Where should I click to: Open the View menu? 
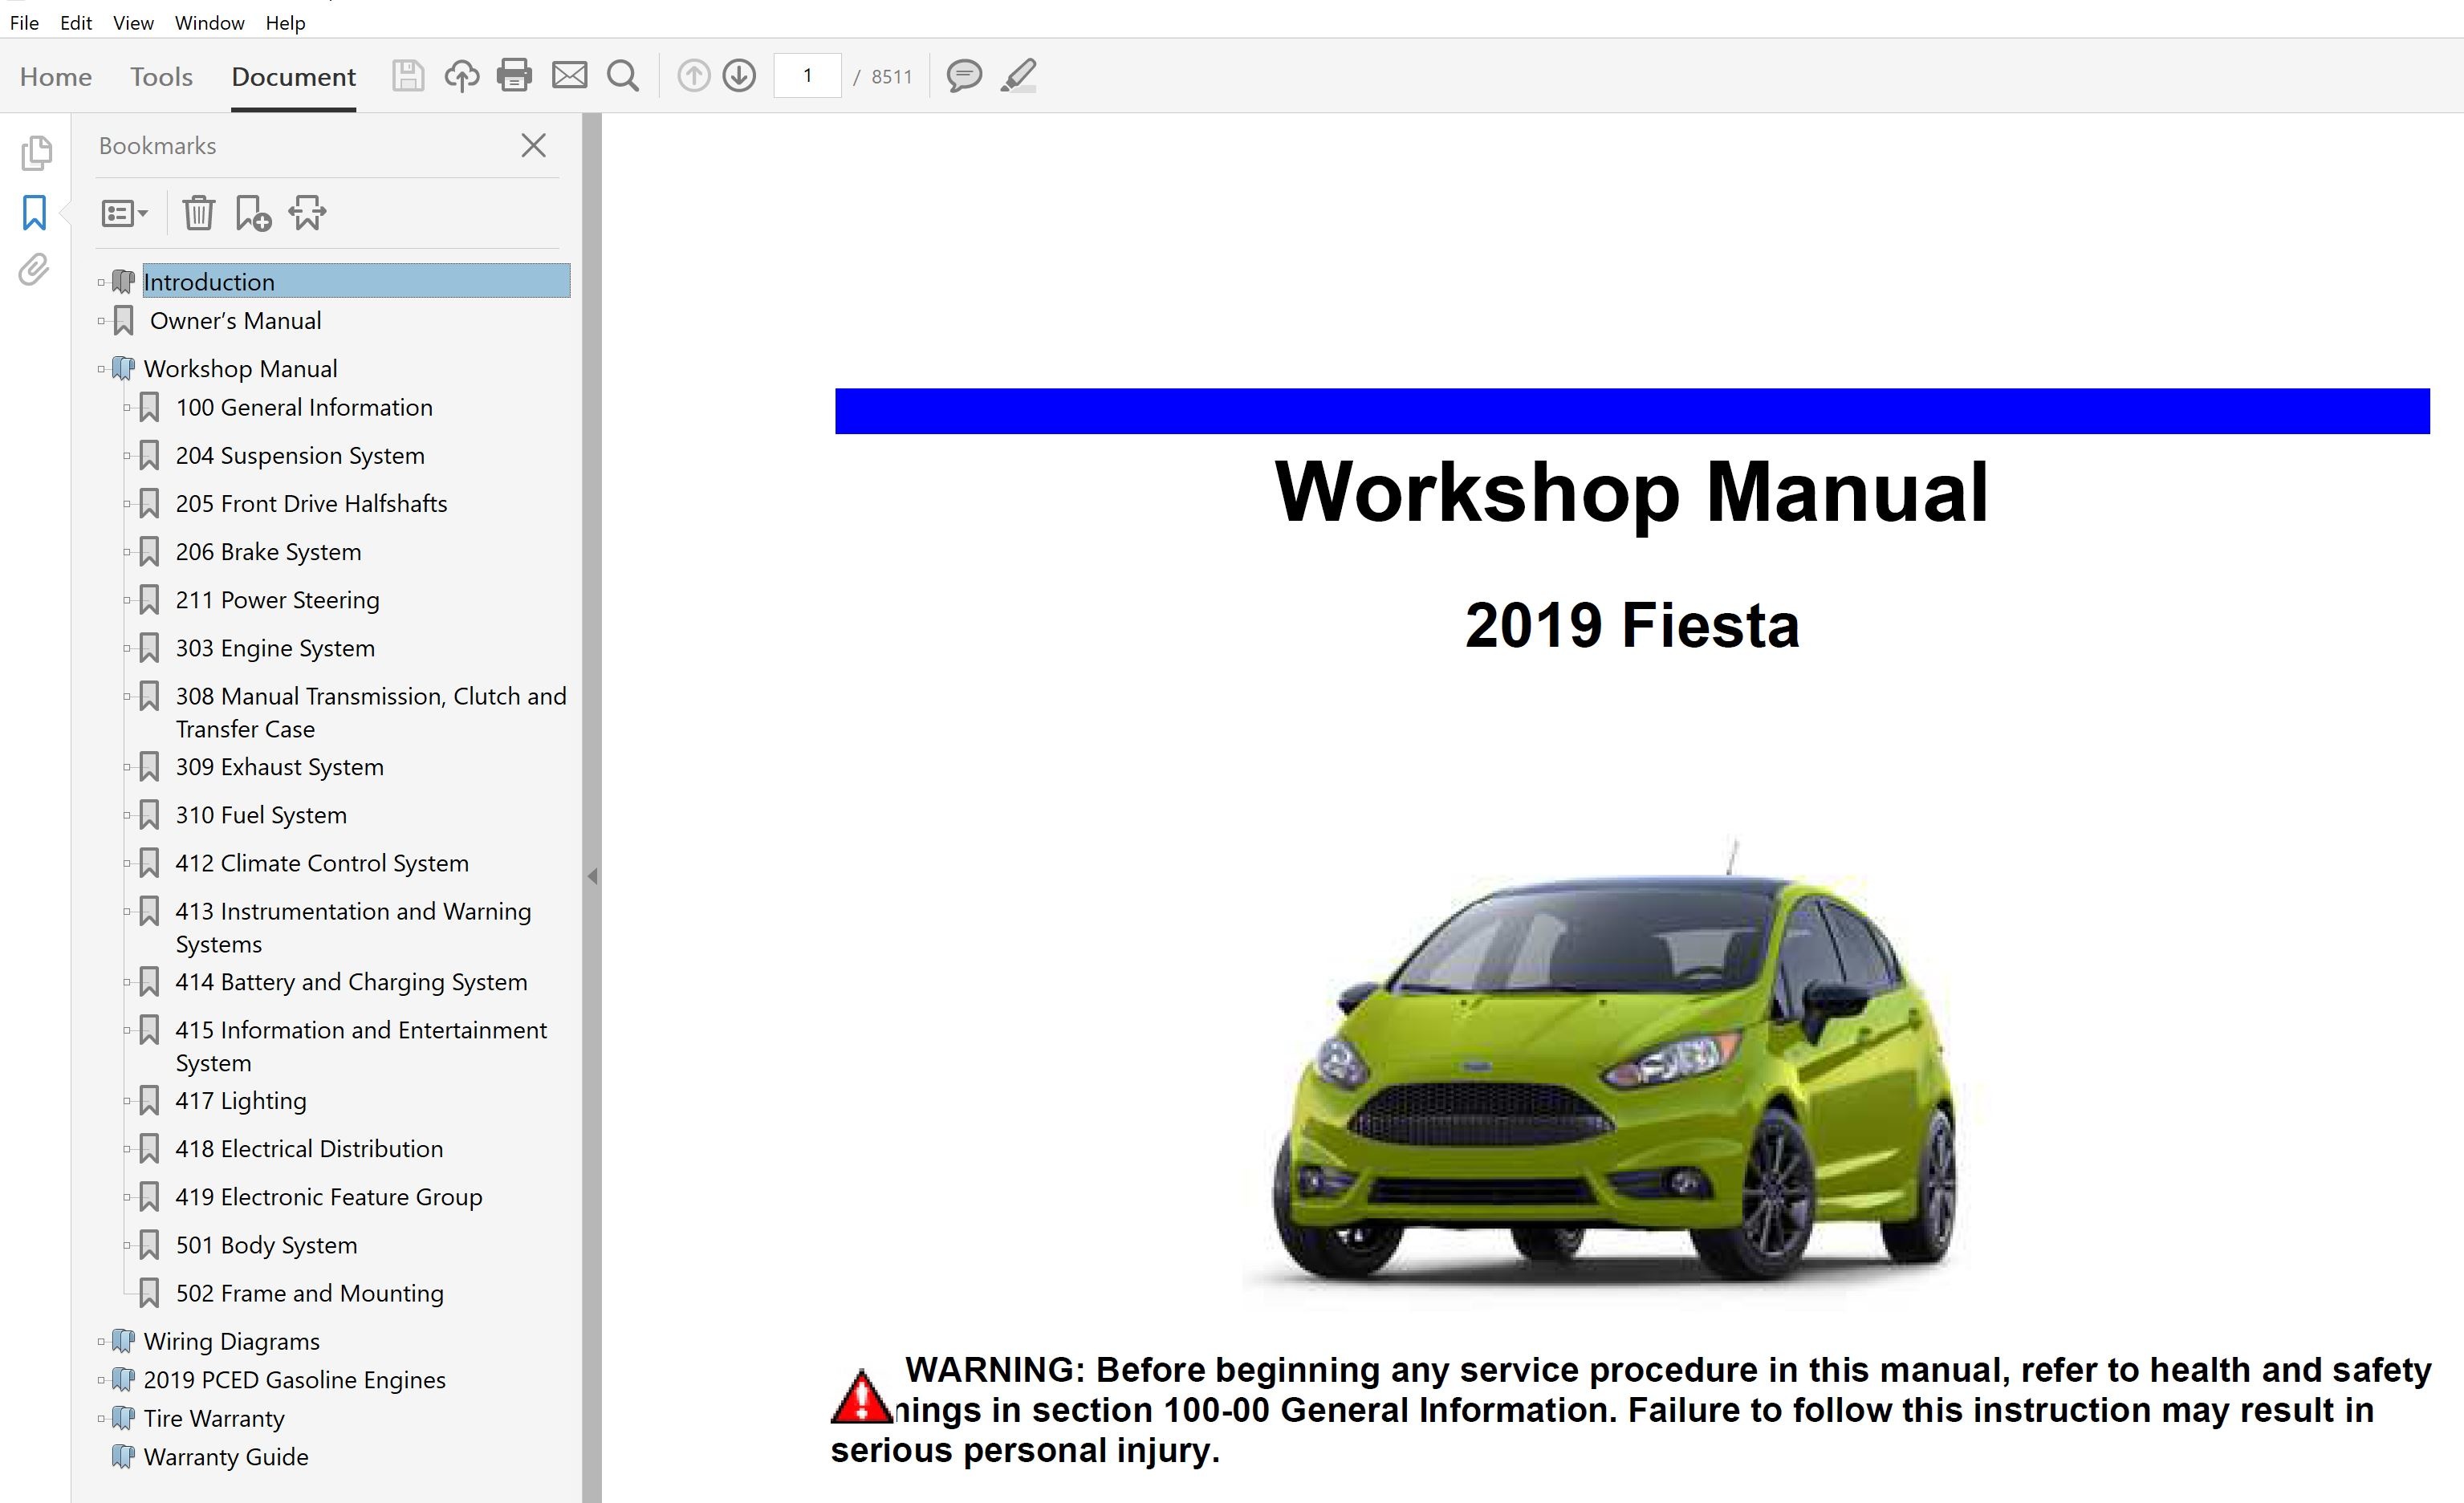point(133,22)
